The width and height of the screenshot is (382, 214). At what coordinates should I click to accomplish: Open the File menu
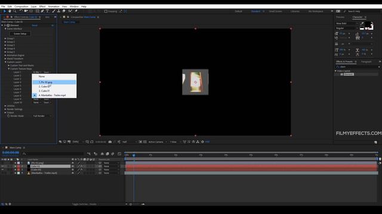tap(3, 7)
